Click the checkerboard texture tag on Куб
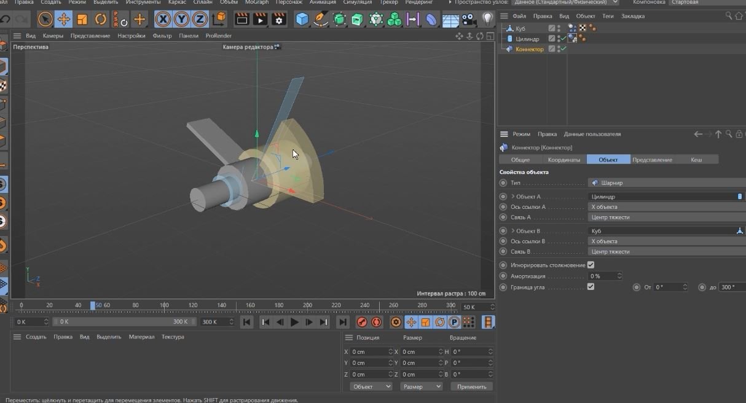The image size is (746, 403). tap(582, 28)
